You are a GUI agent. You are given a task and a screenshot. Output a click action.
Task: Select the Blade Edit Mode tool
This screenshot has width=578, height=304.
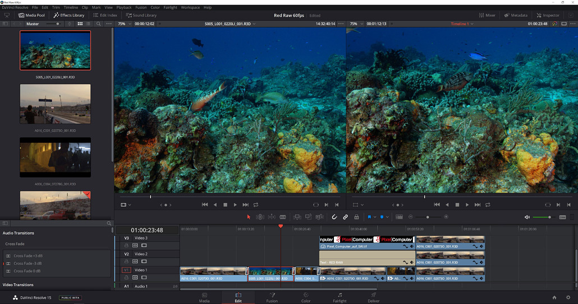click(282, 217)
